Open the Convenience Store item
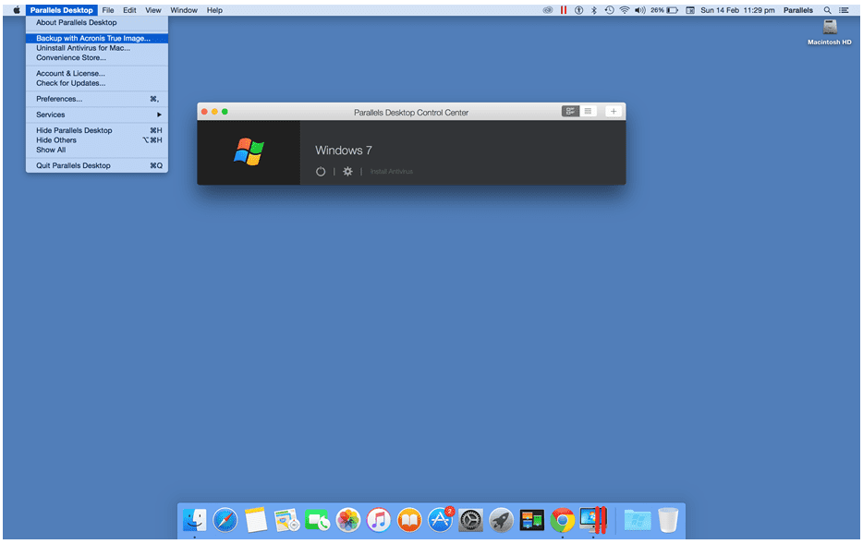The height and width of the screenshot is (544, 863). click(x=97, y=57)
